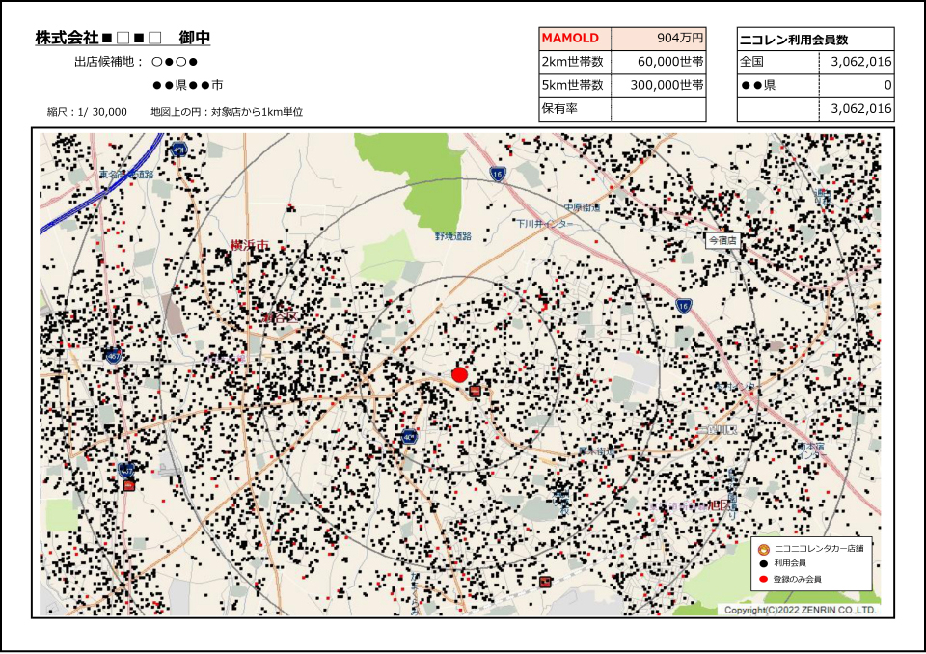Viewport: 926px width, 654px height.
Task: Click the empty 保有率 value cell
Action: click(659, 109)
